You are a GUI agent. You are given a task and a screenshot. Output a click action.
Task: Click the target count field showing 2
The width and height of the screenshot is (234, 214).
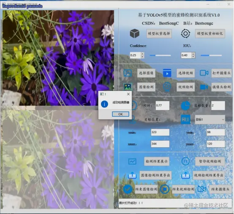218,105
